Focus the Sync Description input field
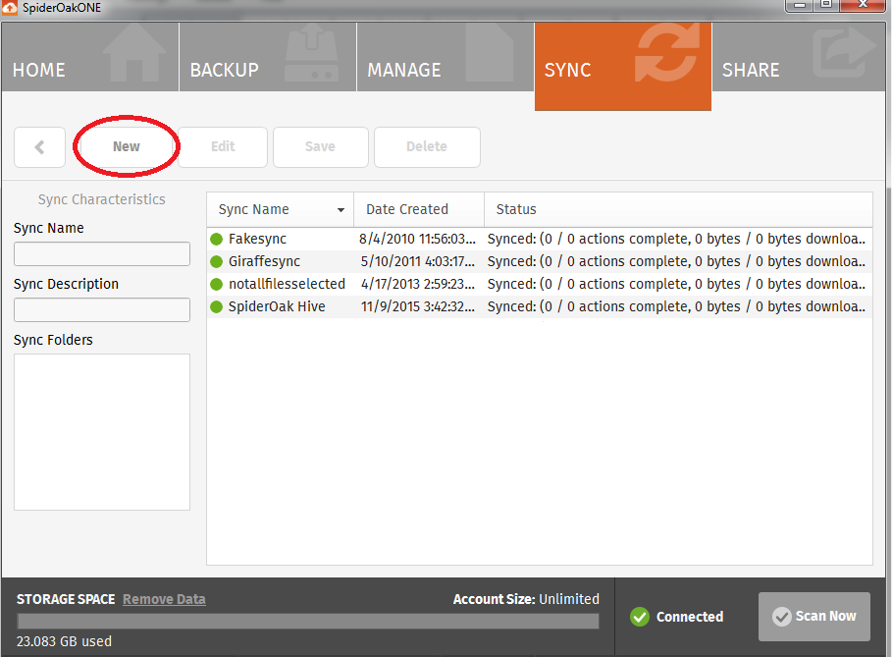The width and height of the screenshot is (892, 657). click(x=102, y=309)
